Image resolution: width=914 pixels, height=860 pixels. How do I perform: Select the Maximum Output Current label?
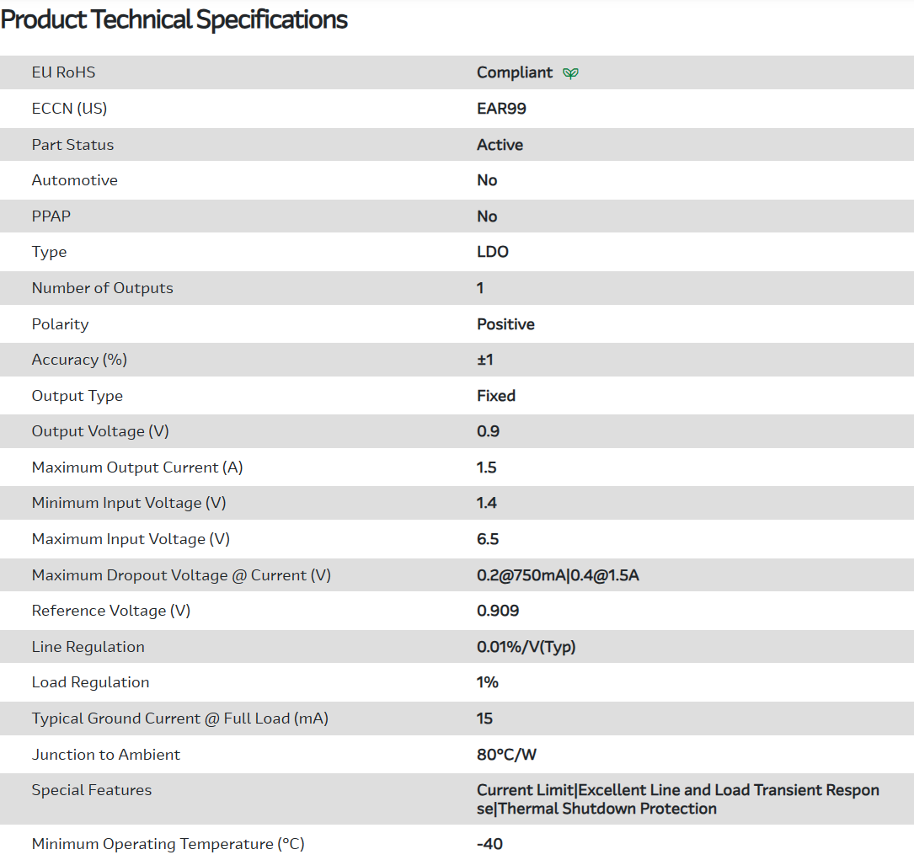point(137,467)
